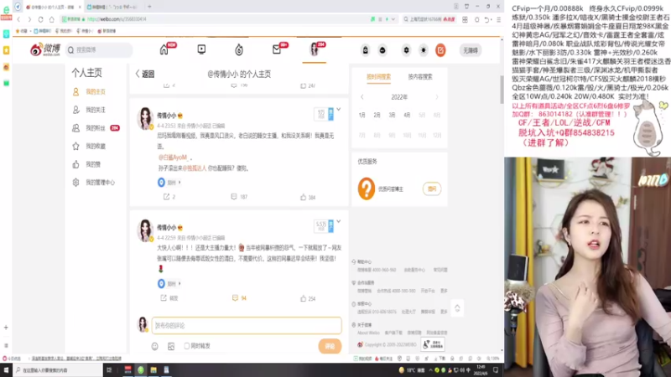The height and width of the screenshot is (377, 671).
Task: Open the browser hamburger menu
Action: (498, 19)
